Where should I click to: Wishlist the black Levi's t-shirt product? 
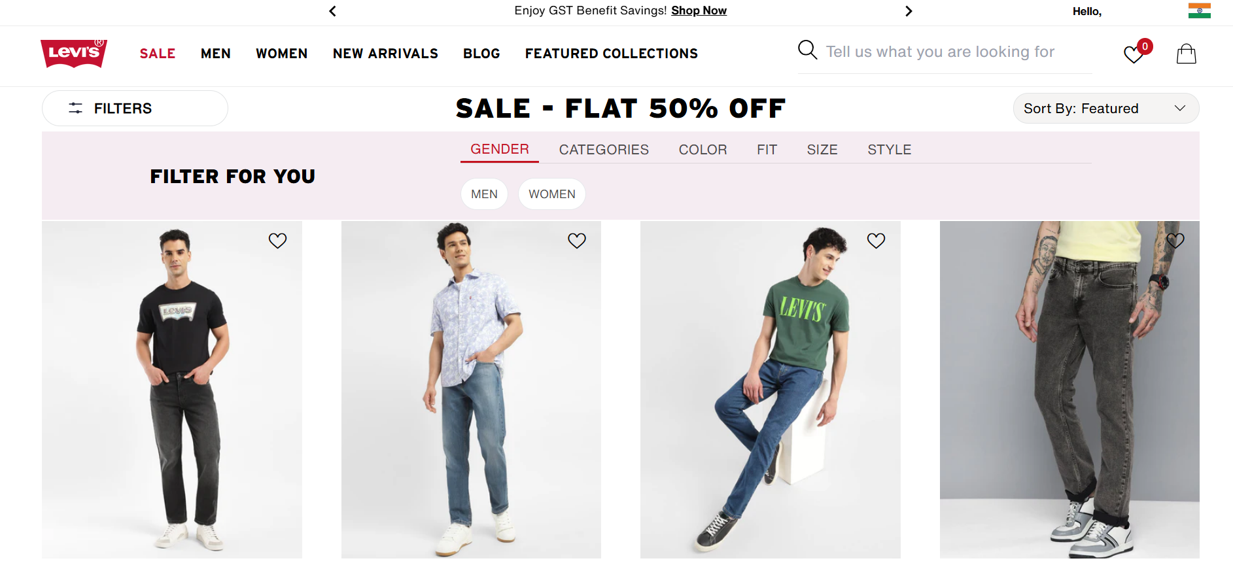[x=277, y=241]
